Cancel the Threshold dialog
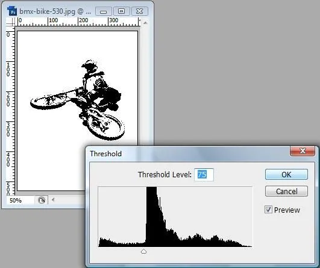This screenshot has height=268, width=320. (x=286, y=191)
